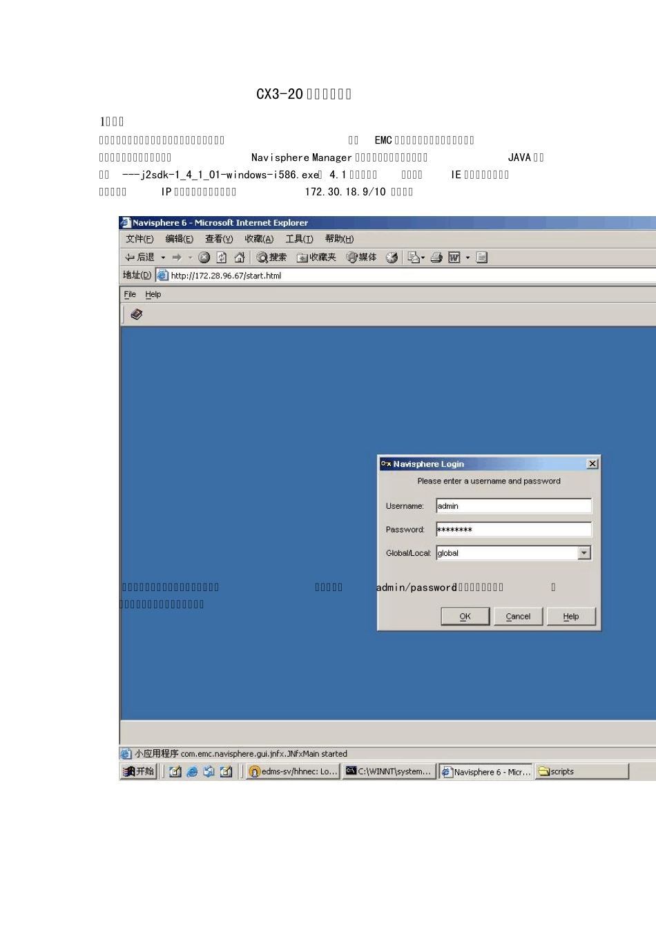656x928 pixels.
Task: Click the IE Stop loading icon
Action: click(204, 258)
